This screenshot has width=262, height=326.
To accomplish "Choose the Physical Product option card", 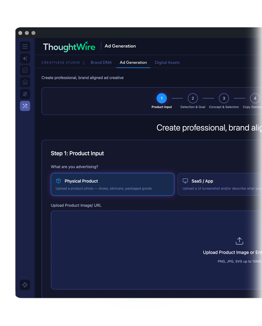I will coord(113,184).
